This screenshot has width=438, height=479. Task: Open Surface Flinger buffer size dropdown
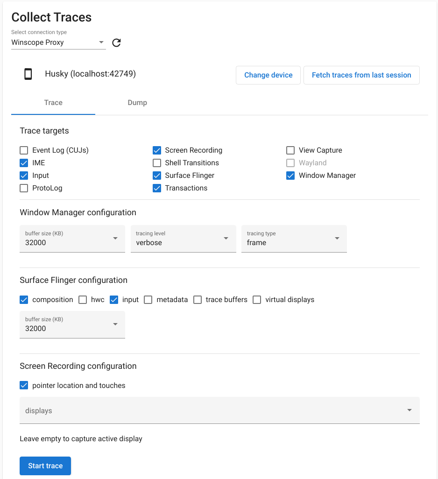(x=72, y=324)
